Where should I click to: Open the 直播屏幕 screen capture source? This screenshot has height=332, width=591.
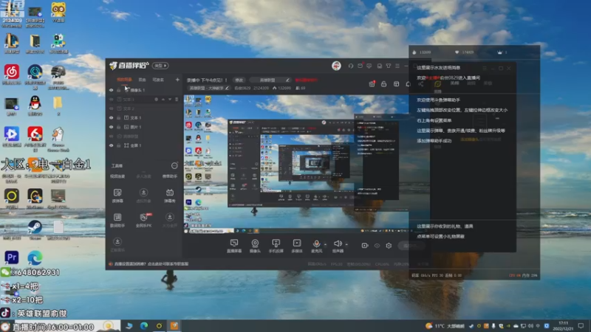234,246
